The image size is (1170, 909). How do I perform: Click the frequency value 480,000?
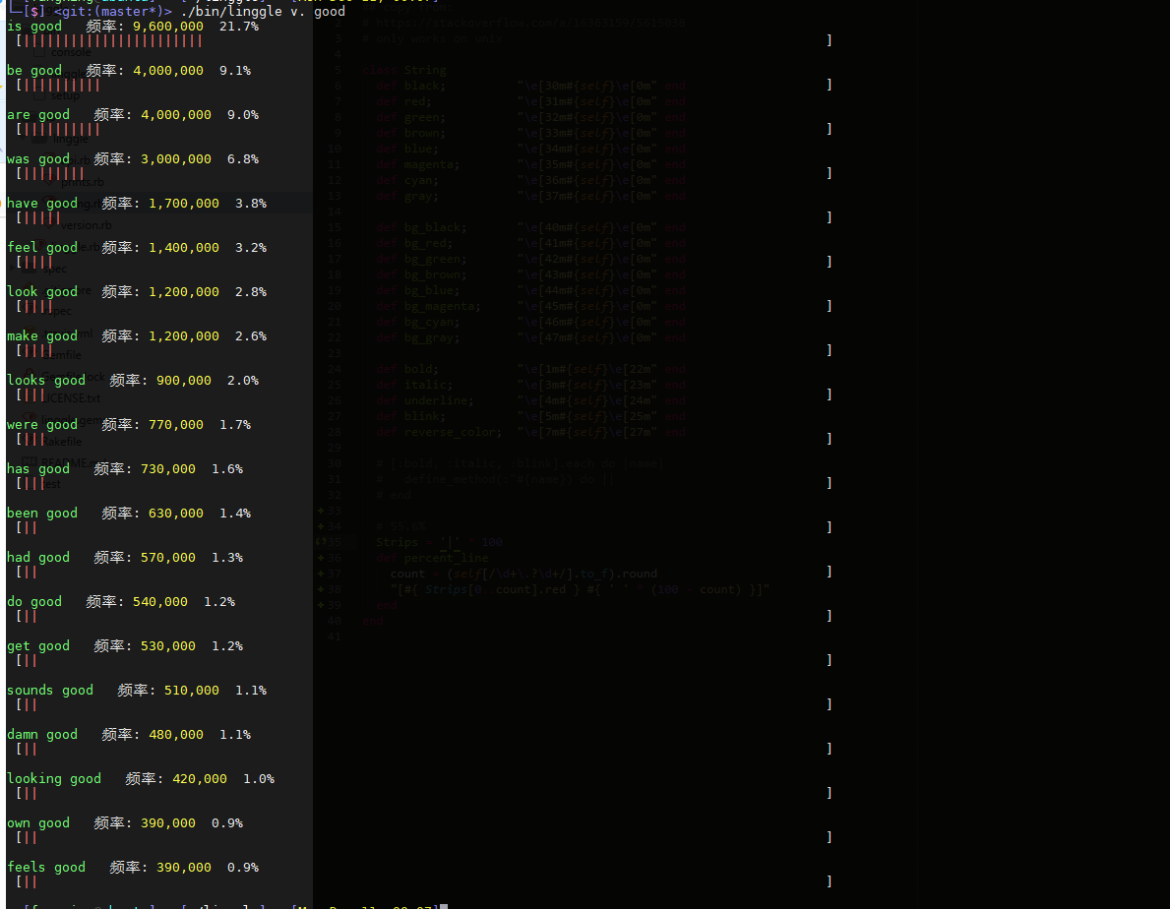click(176, 735)
